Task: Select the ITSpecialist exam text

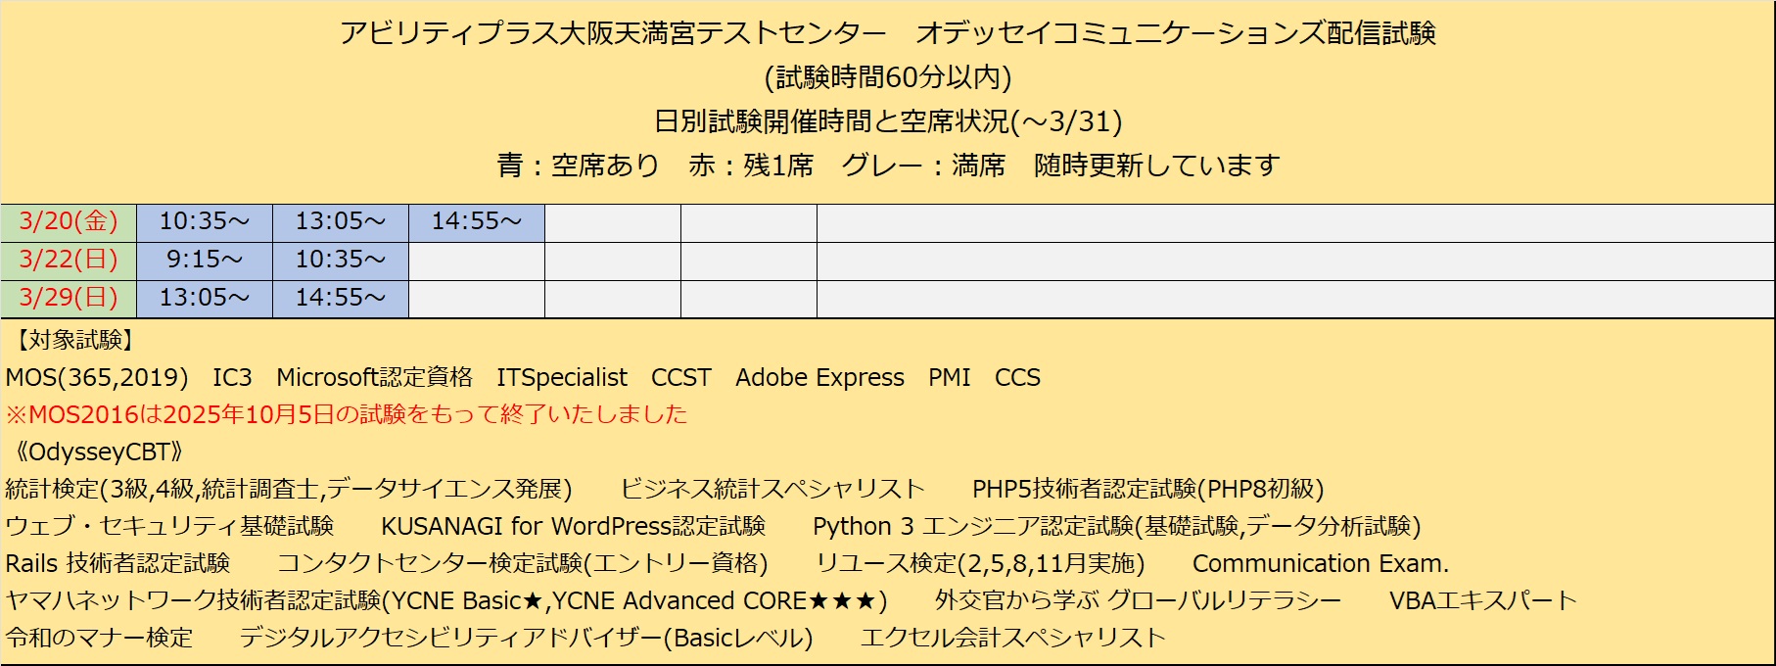Action: [x=561, y=378]
